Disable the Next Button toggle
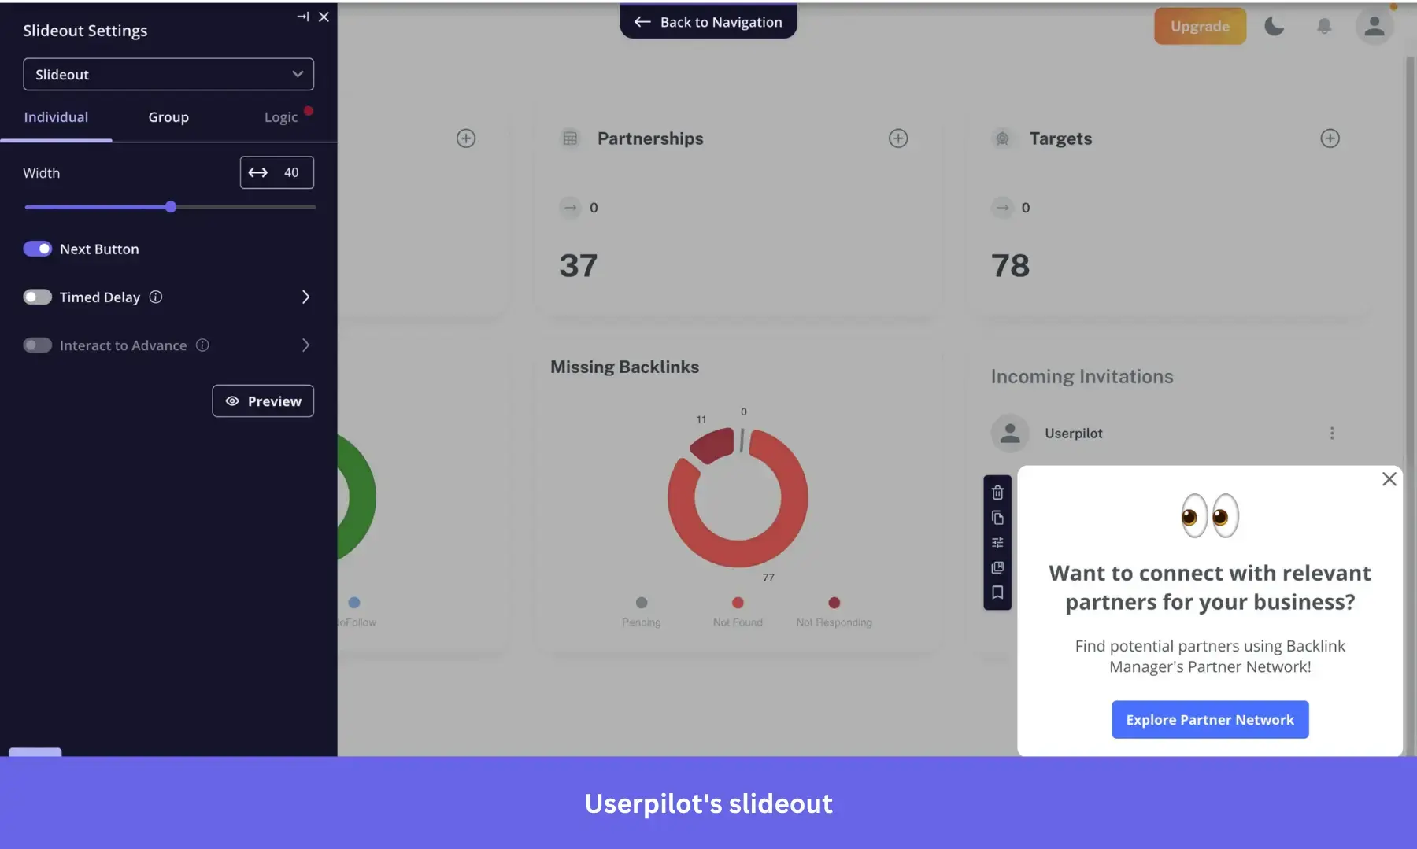 coord(36,249)
